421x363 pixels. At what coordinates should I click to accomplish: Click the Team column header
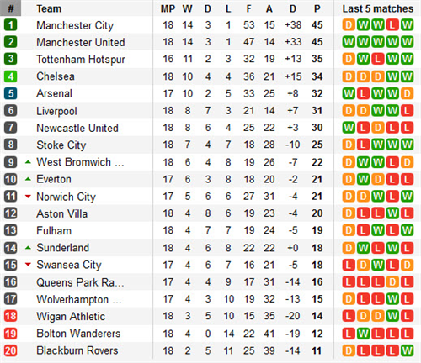pos(49,8)
